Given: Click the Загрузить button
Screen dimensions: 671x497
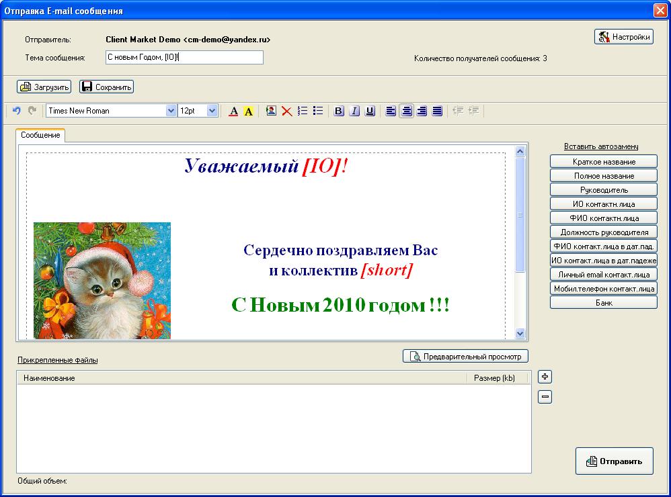Looking at the screenshot, I should click(x=44, y=87).
